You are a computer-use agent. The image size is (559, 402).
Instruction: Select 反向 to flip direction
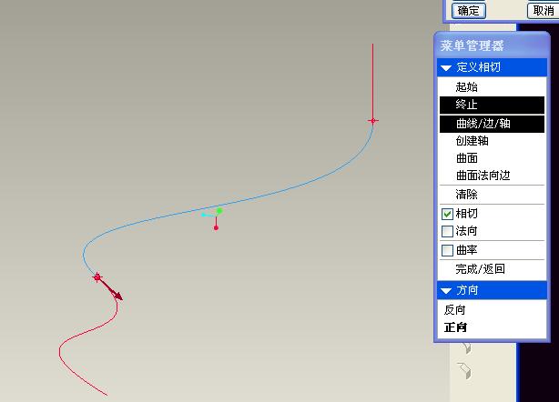click(x=454, y=310)
